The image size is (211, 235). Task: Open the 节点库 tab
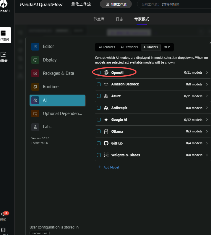coord(99,19)
